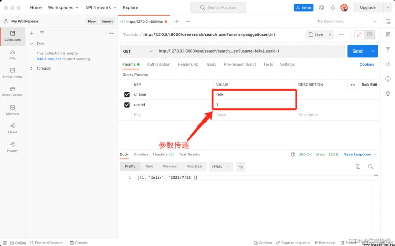395x246 pixels.
Task: Uncheck the uname parameter checkbox
Action: tap(127, 94)
